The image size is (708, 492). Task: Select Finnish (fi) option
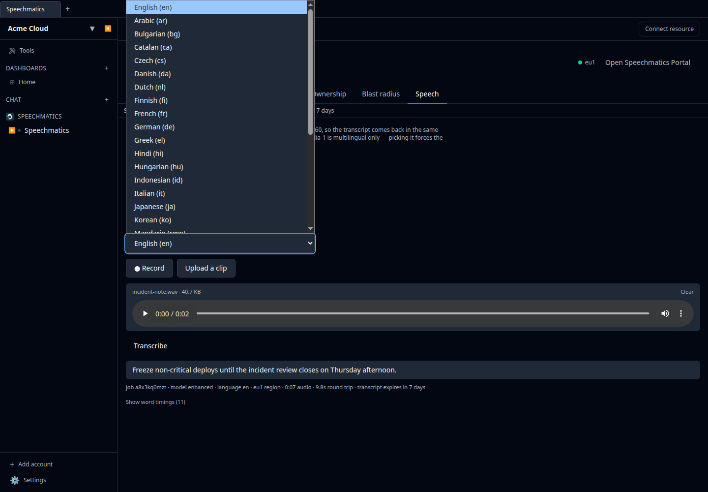216,100
